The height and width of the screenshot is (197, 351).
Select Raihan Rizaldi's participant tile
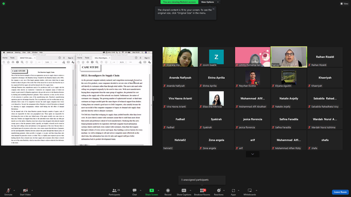coord(325,57)
